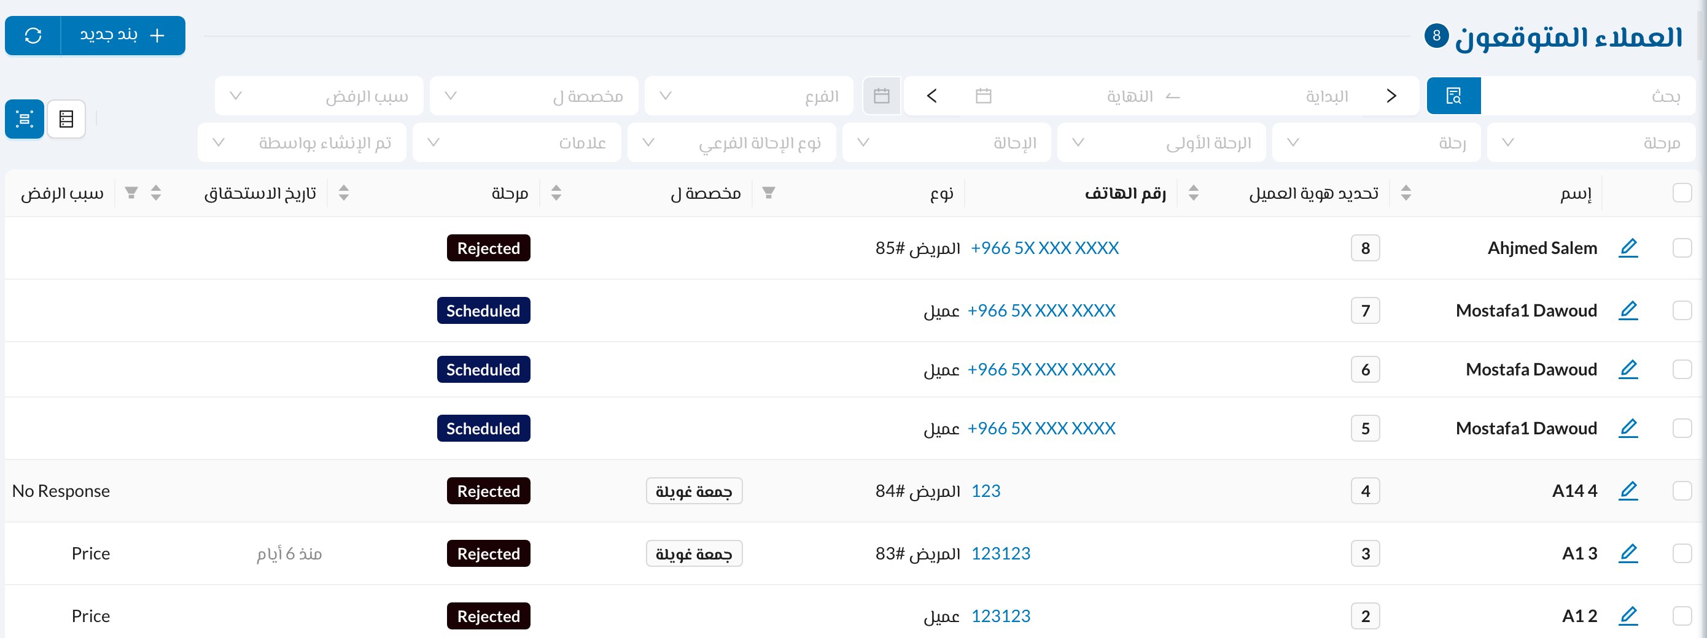
Task: Click the بحث search input field
Action: coord(1588,96)
